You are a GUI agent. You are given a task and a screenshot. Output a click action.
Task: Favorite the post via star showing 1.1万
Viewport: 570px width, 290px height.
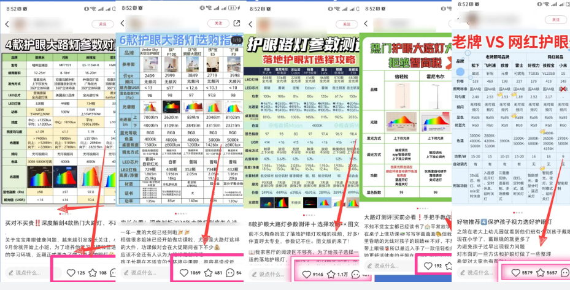(x=331, y=275)
